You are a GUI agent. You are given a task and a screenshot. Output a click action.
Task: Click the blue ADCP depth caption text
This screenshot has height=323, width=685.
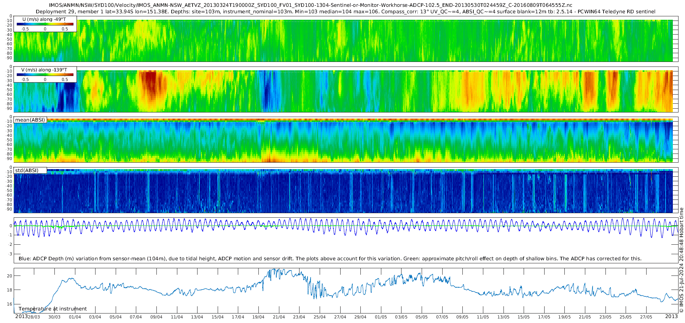tap(330, 258)
